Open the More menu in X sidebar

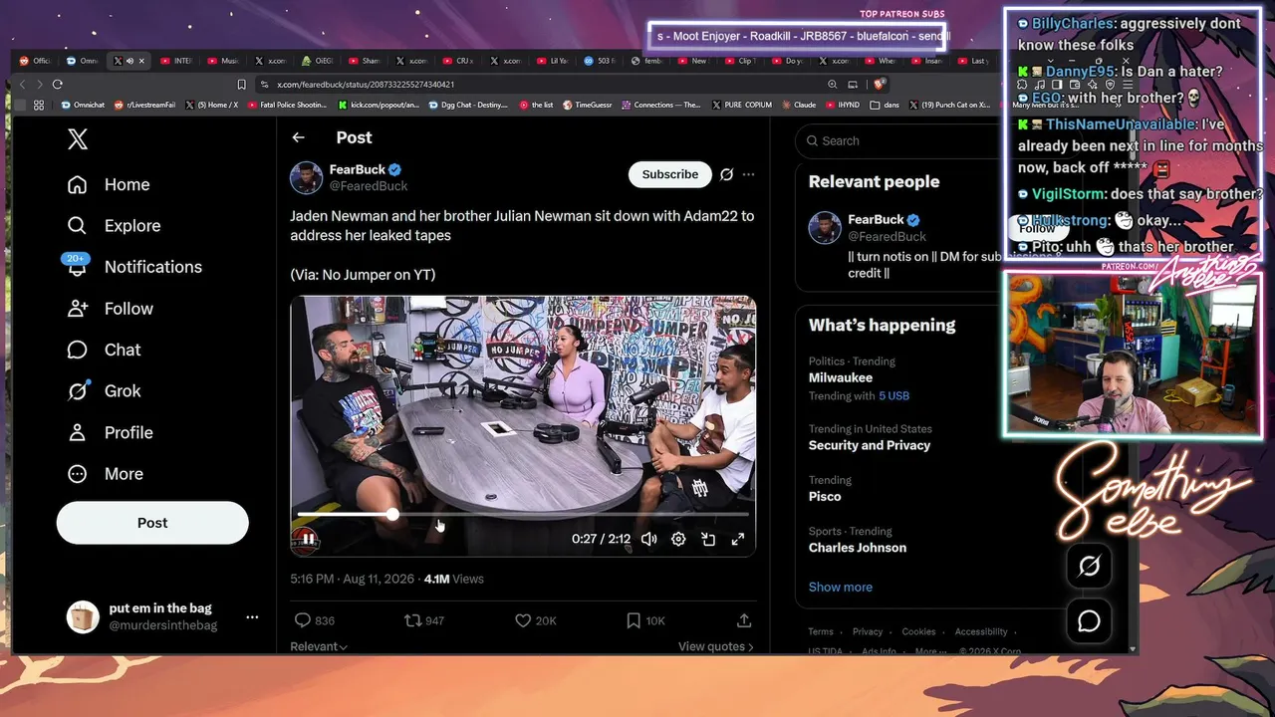coord(106,474)
